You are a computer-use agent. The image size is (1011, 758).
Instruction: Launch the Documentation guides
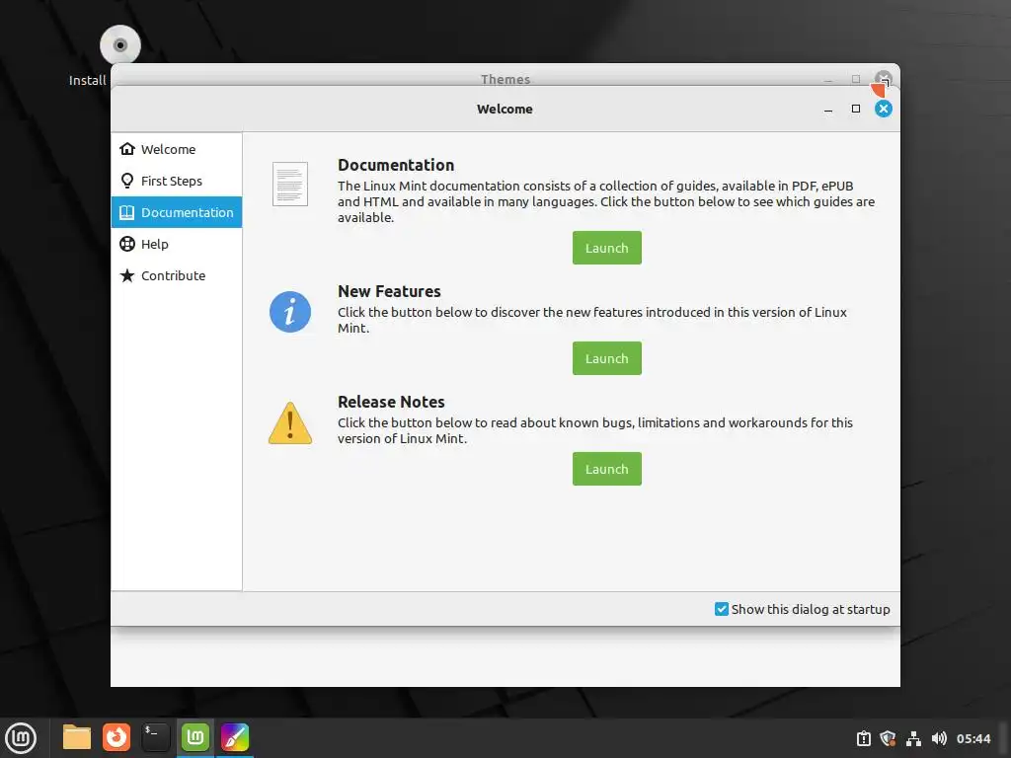(607, 248)
